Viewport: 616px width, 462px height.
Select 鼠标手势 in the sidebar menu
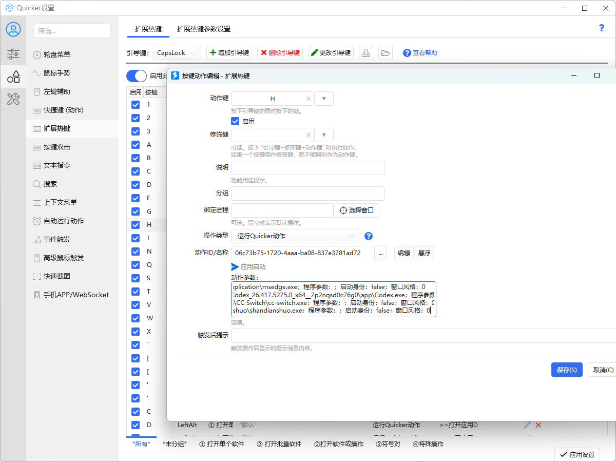(x=56, y=73)
